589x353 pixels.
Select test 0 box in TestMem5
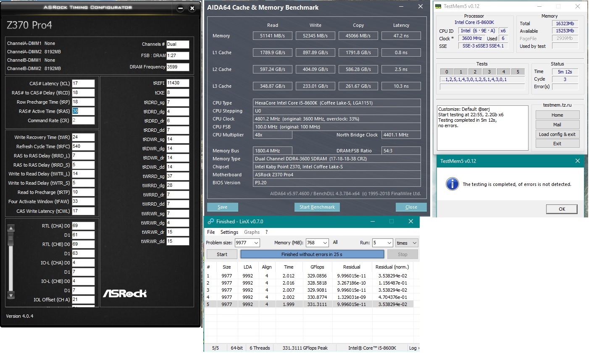pos(447,72)
